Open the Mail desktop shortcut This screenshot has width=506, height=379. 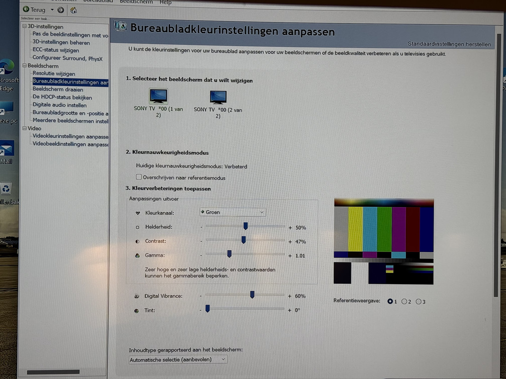(7, 152)
